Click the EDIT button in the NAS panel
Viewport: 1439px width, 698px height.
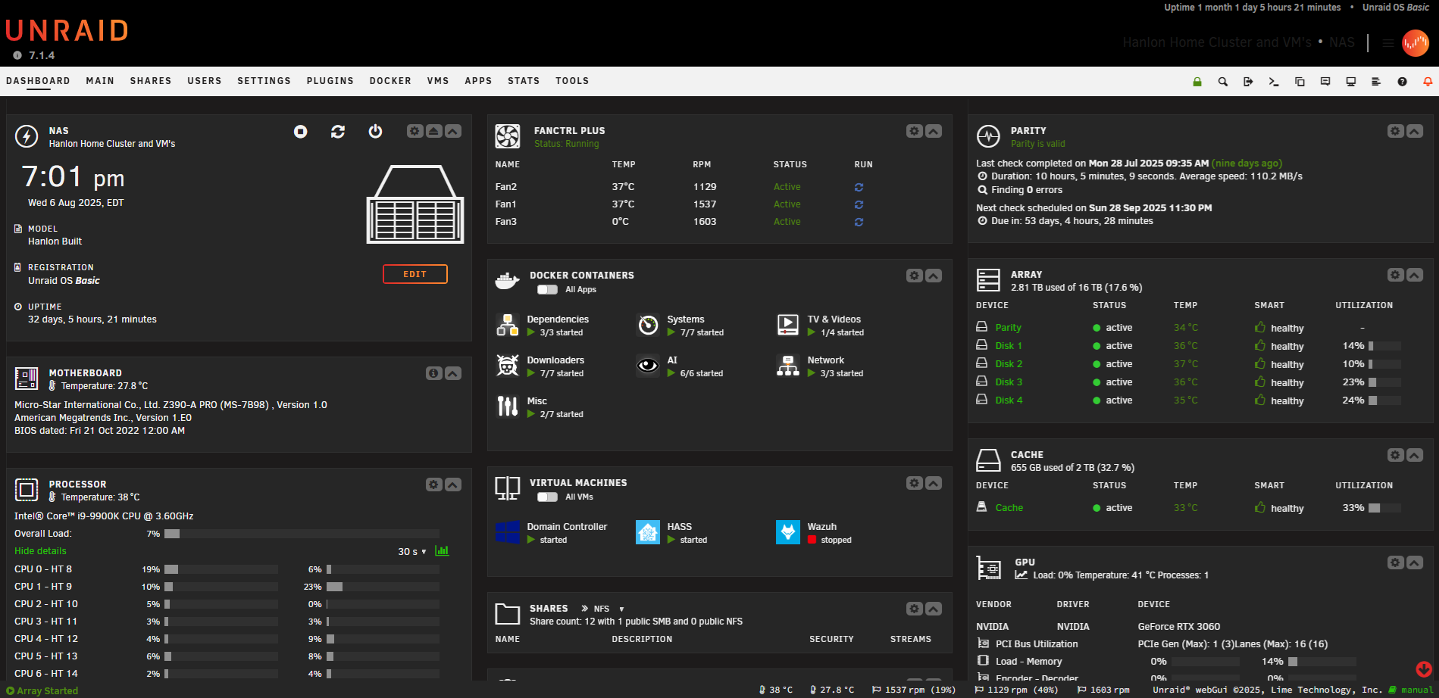point(415,274)
